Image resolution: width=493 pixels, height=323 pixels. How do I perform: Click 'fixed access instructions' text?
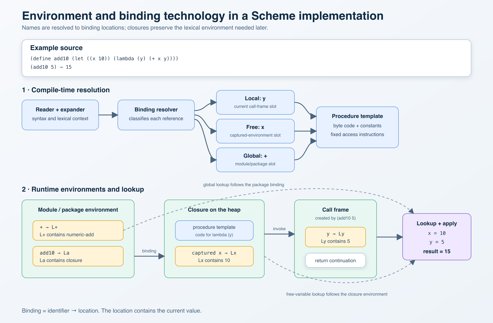pyautogui.click(x=357, y=134)
